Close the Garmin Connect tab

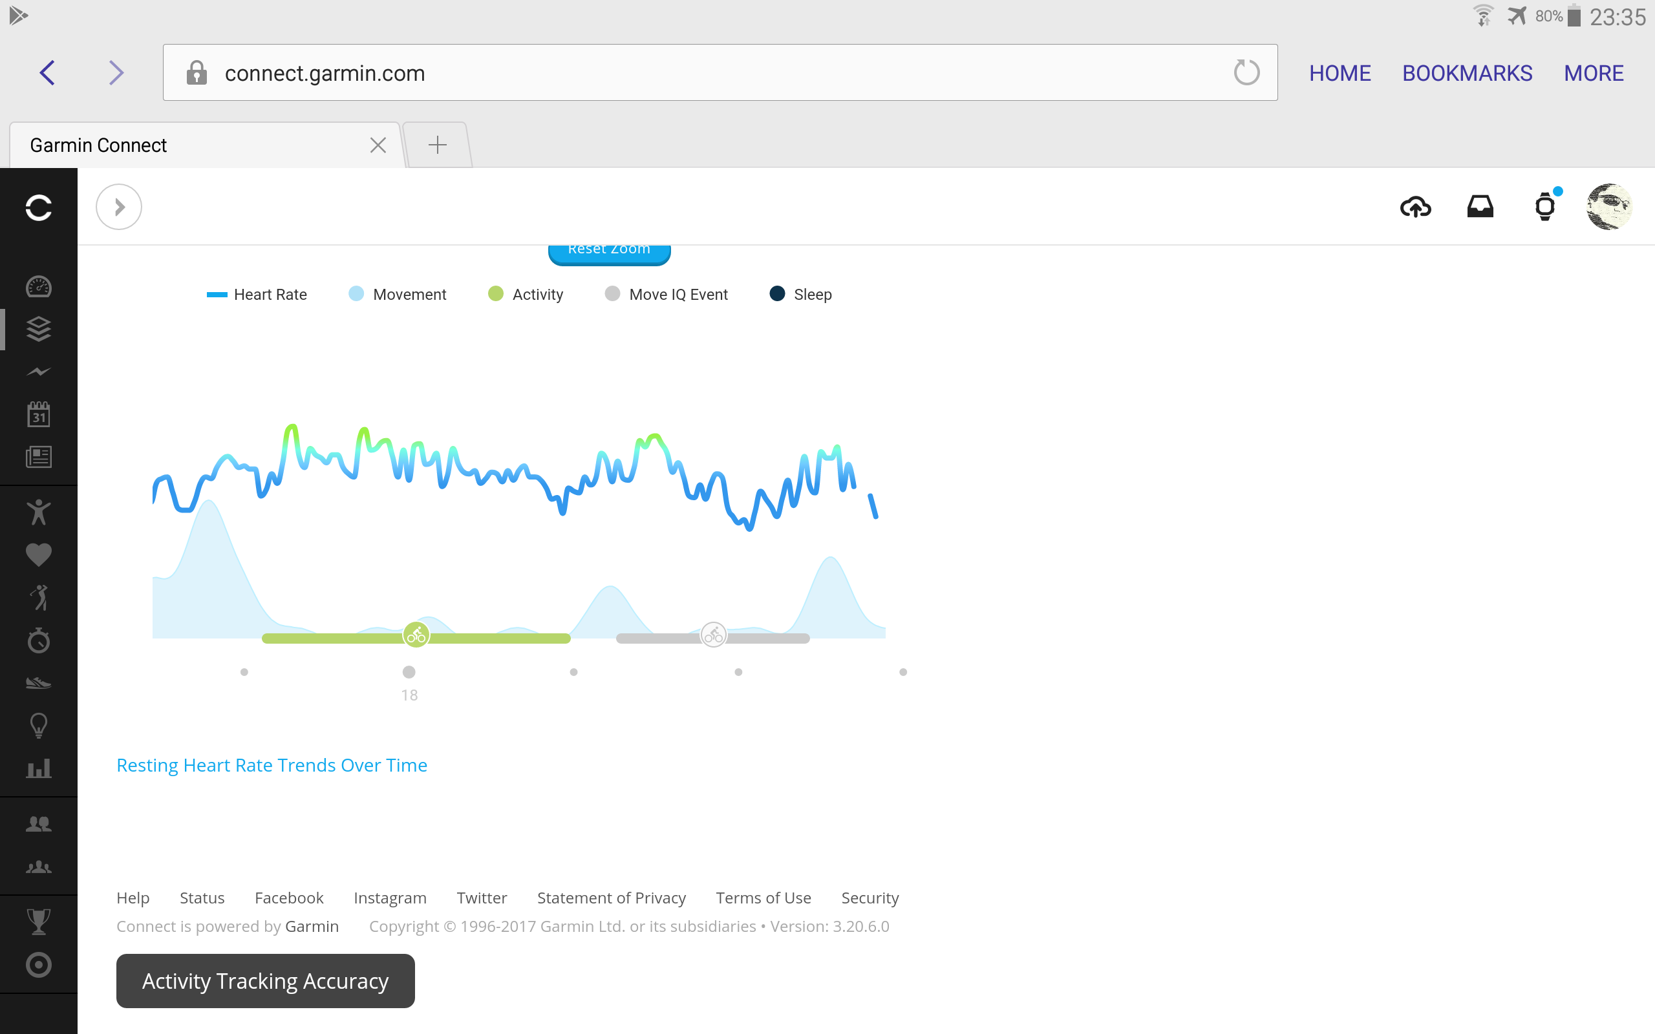[378, 145]
